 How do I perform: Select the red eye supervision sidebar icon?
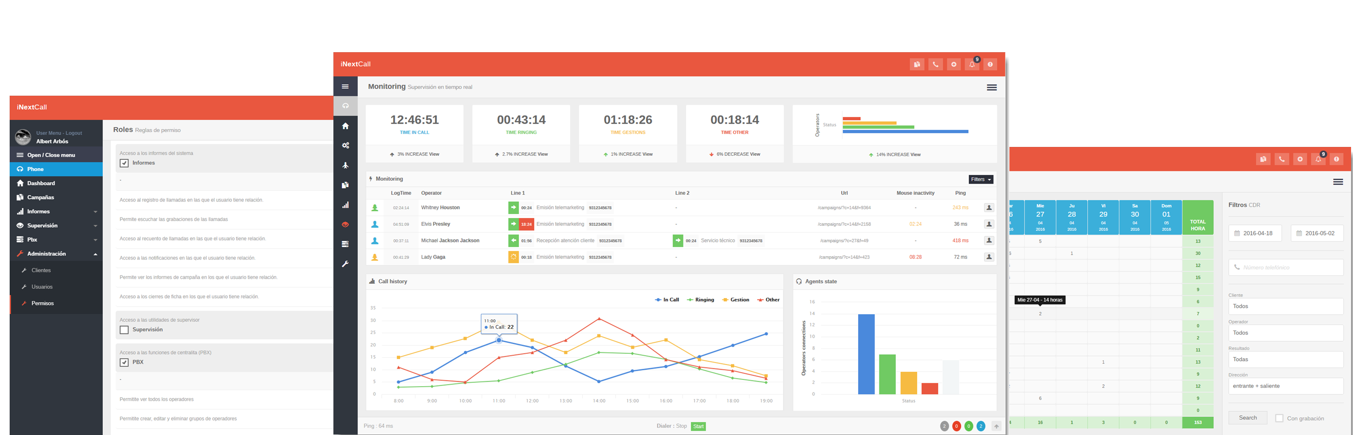point(345,224)
